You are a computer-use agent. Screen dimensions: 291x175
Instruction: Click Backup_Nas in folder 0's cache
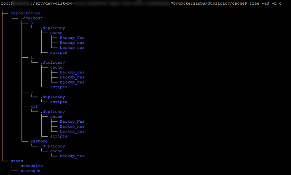[x=72, y=38]
